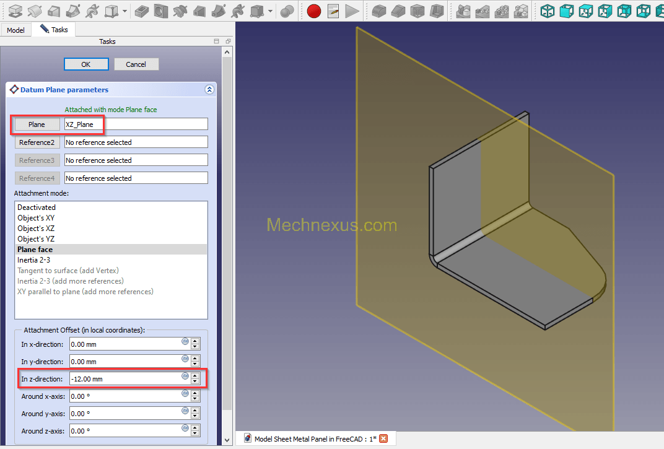664x449 pixels.
Task: Click the Hole tool icon
Action: tap(161, 11)
